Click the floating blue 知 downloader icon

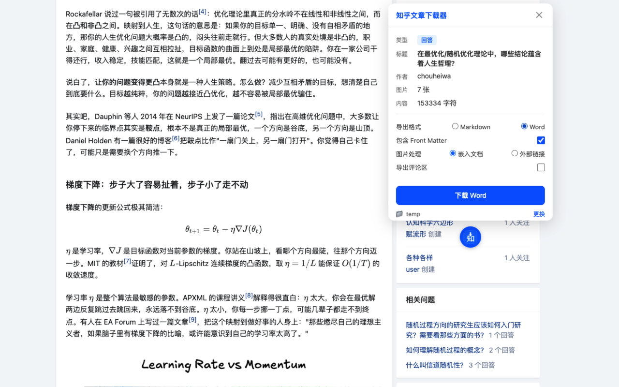(x=470, y=237)
